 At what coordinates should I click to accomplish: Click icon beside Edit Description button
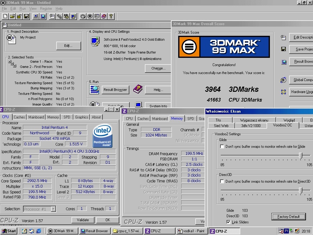tap(283, 37)
